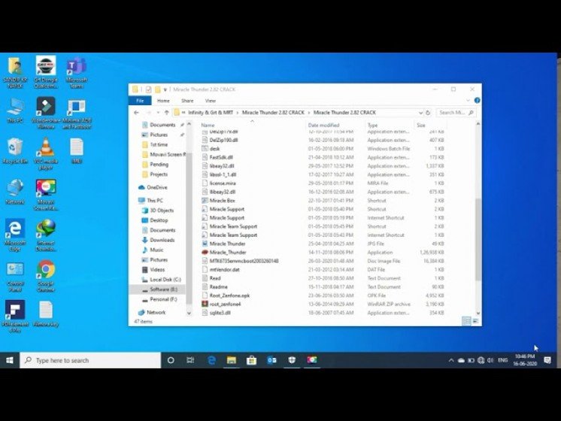Image resolution: width=561 pixels, height=421 pixels.
Task: Open the Internet Download Manager desktop icon
Action: 46,235
